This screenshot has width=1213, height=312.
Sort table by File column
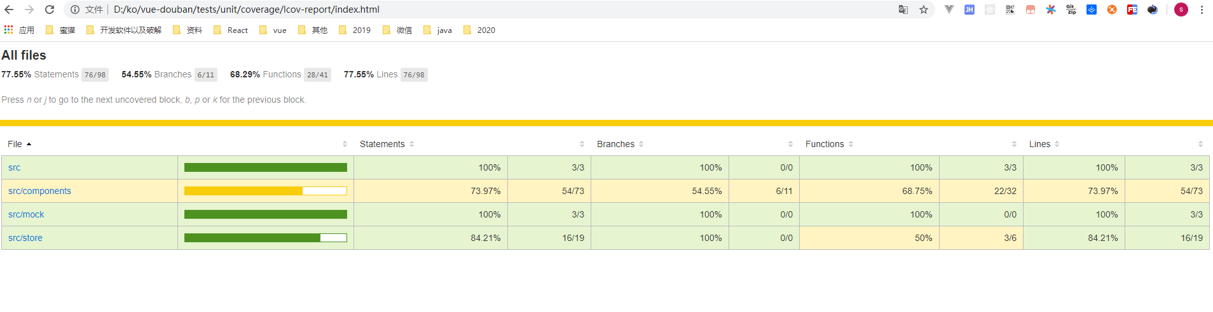point(19,144)
